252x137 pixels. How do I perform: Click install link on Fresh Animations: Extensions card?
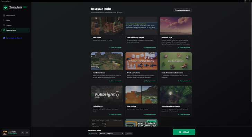click(184, 81)
